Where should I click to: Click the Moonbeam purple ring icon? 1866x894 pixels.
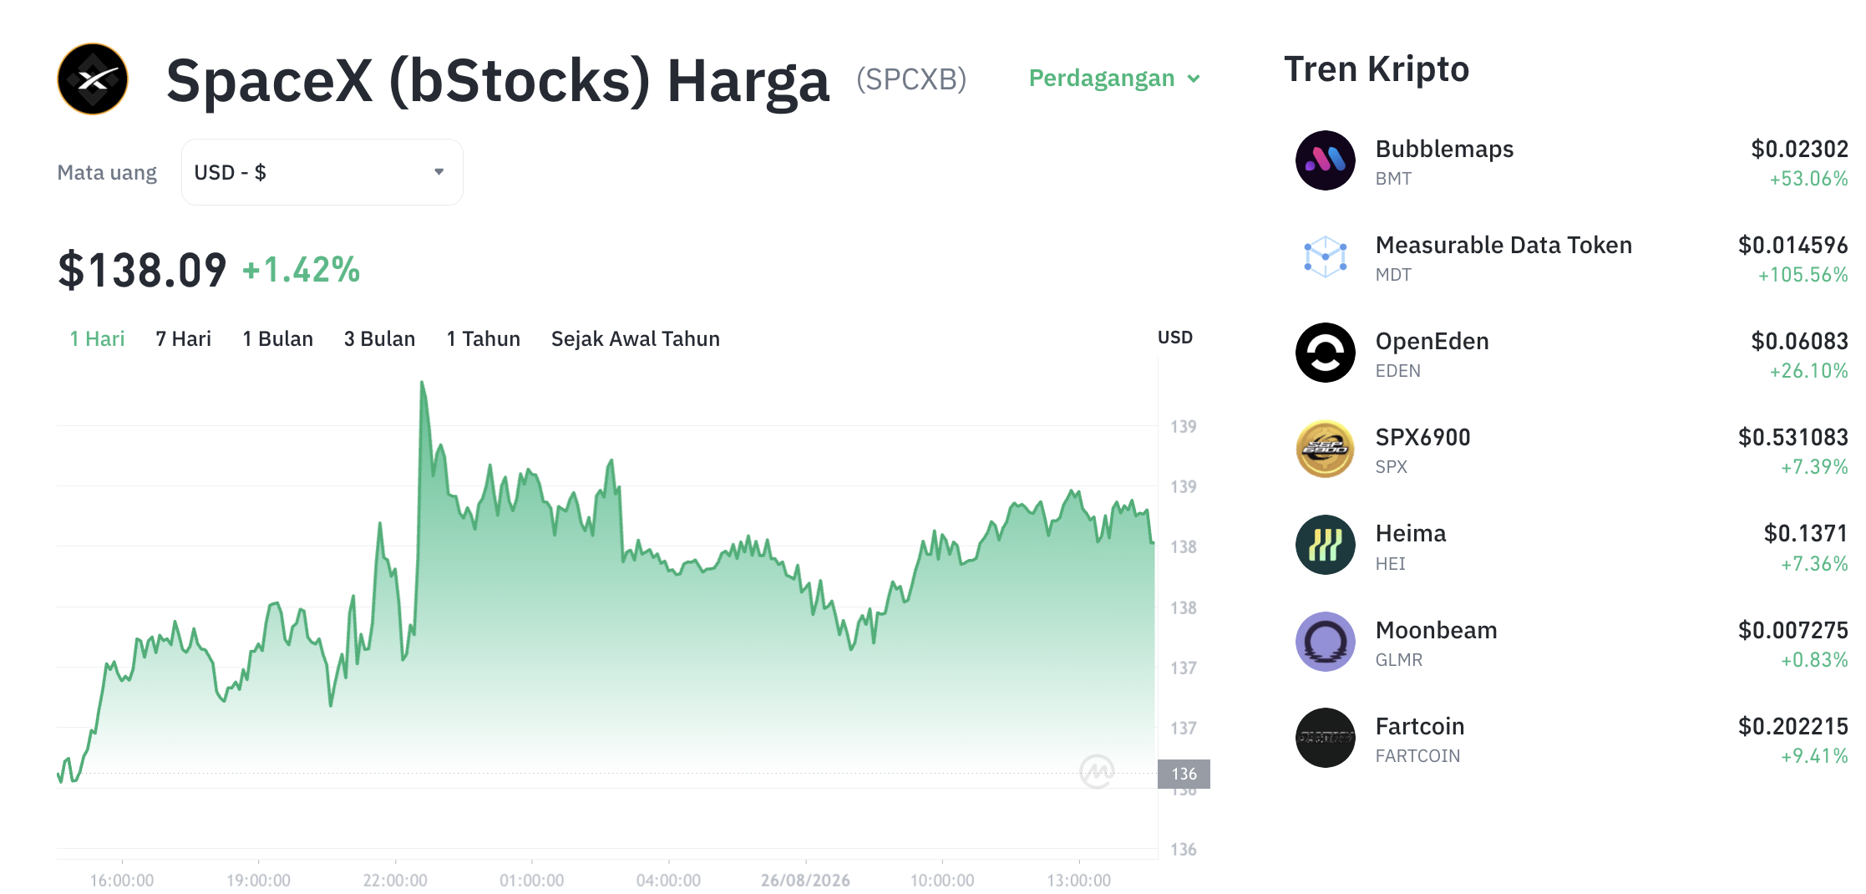pyautogui.click(x=1325, y=642)
